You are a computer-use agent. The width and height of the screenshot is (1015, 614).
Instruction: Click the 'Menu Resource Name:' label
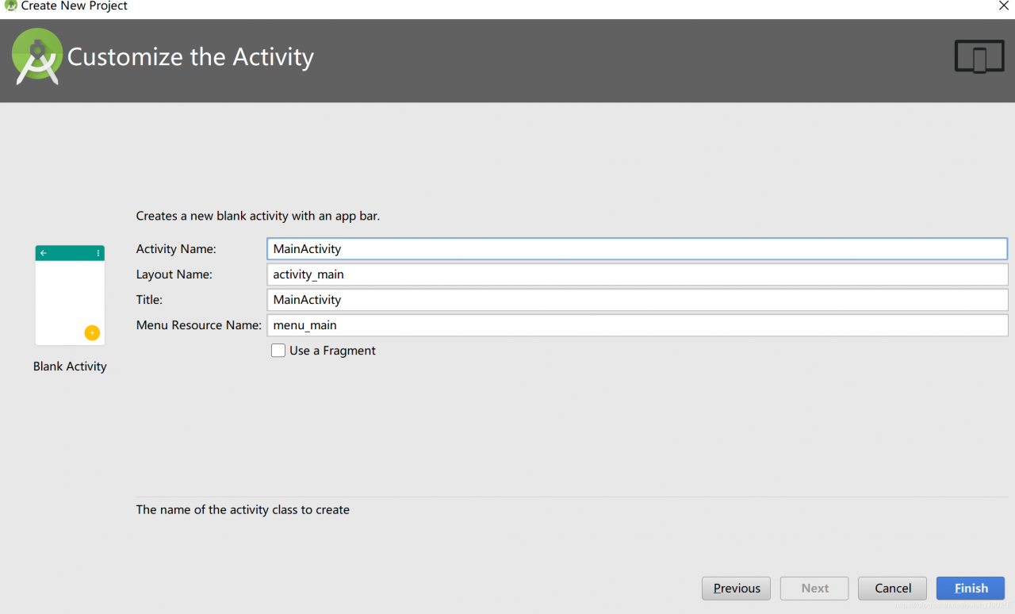click(199, 325)
